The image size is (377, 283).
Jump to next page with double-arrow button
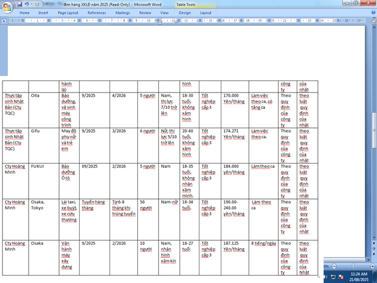(x=374, y=254)
